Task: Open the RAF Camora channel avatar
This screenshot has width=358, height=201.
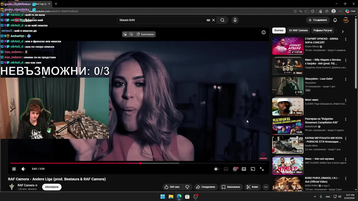Action: click(x=12, y=187)
